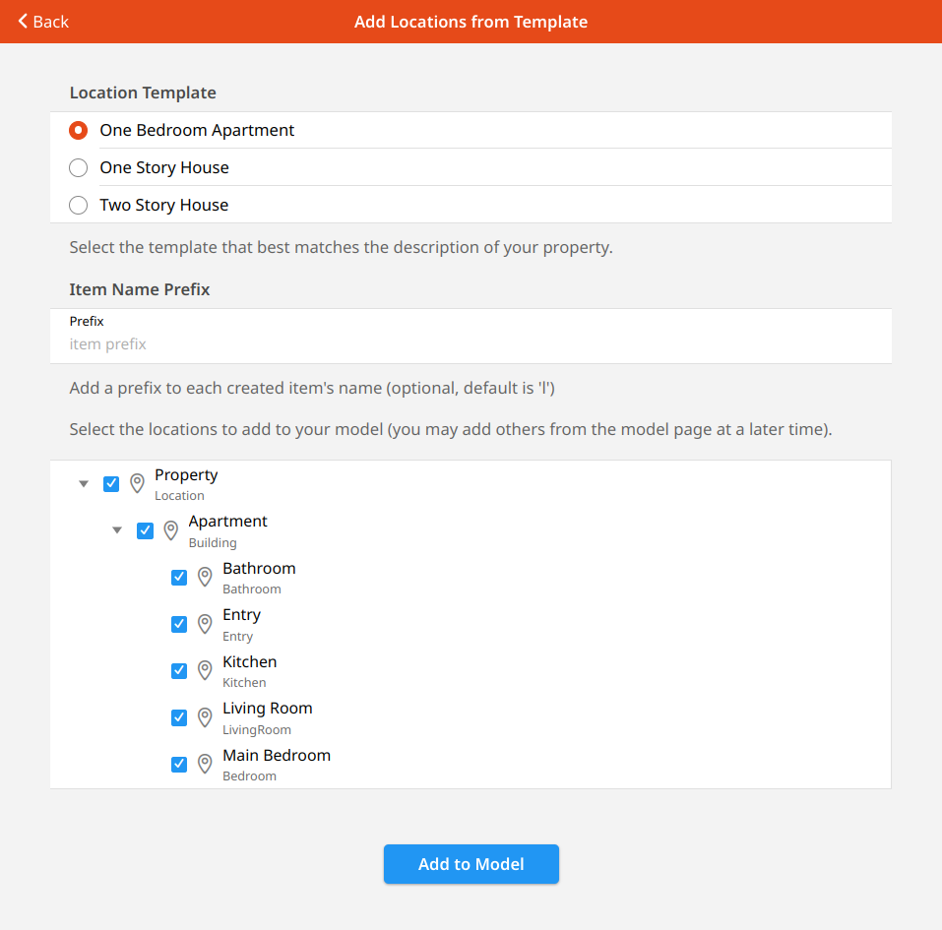Viewport: 942px width, 930px height.
Task: Click the Bathroom location pin icon
Action: pos(205,577)
